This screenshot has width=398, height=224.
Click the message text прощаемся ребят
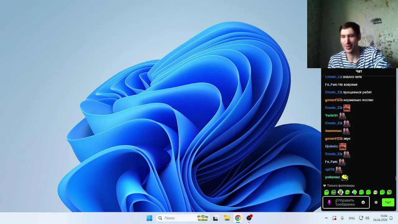(x=357, y=92)
